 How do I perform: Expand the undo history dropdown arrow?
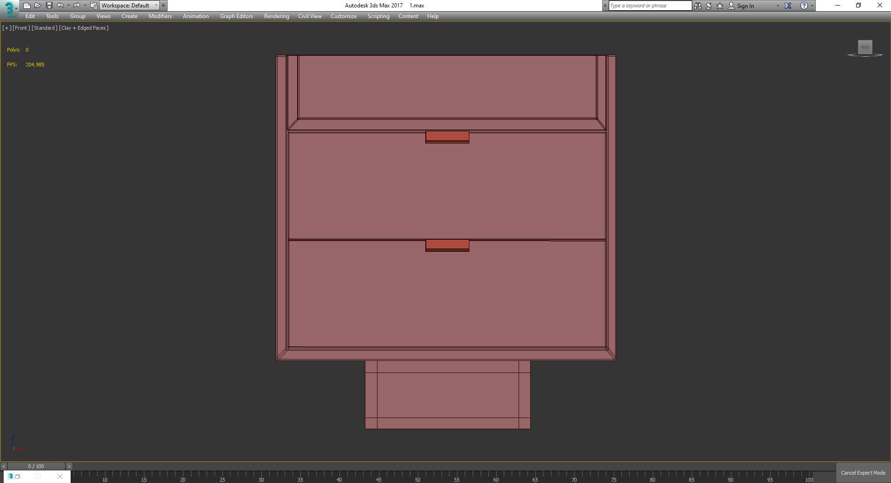68,6
